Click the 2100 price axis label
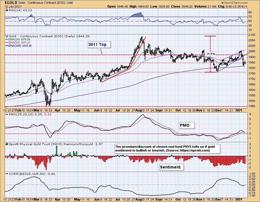This screenshot has width=260, height=202. tap(252, 35)
